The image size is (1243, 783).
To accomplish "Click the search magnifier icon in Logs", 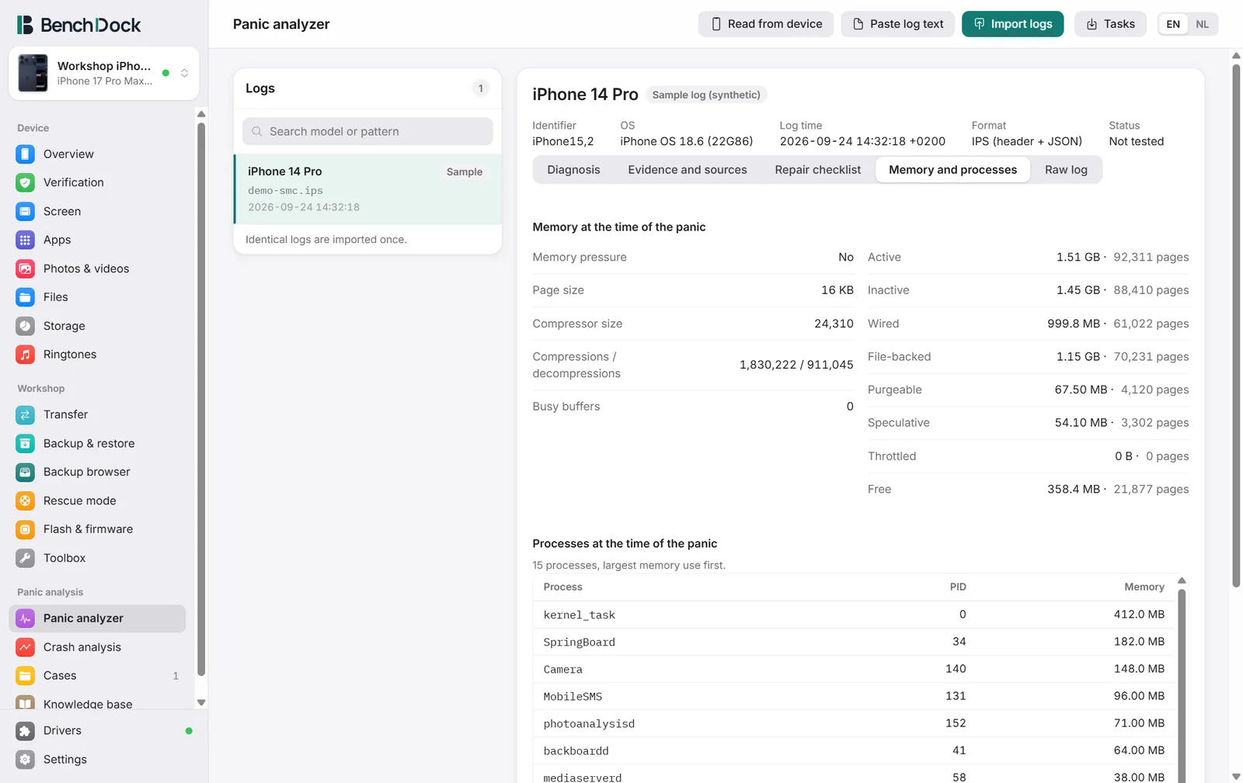I will pyautogui.click(x=257, y=132).
